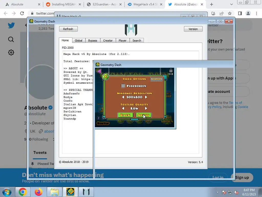This screenshot has height=197, width=262.
Task: Open Chrome profile icon
Action: (x=248, y=13)
